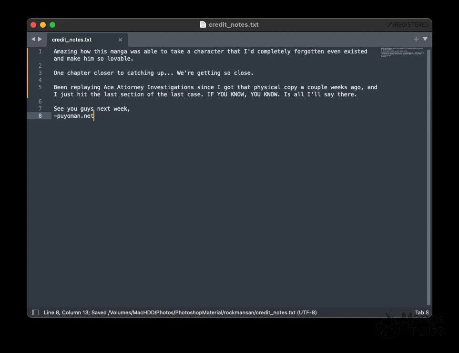The image size is (459, 353).
Task: Click the signature '-puyoman.net'
Action: [73, 116]
